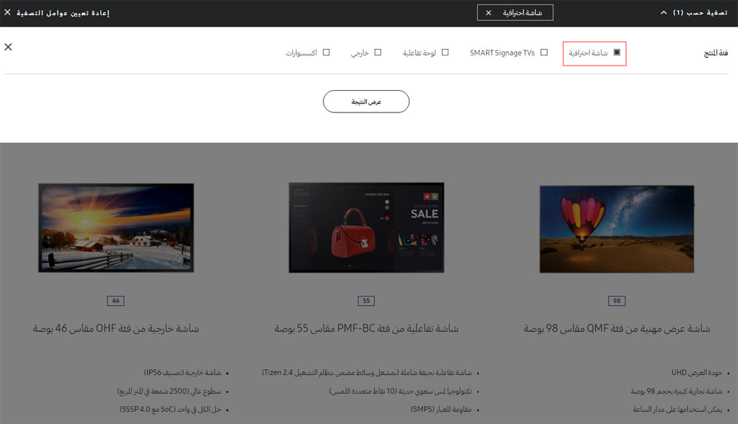Select the 55 size badge
This screenshot has height=424, width=738.
(366, 301)
